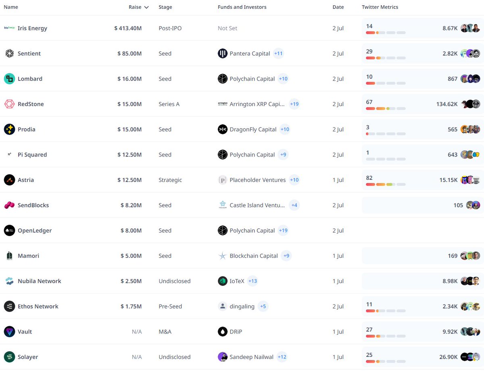Click Sandeep Nailwal's avatar
This screenshot has width=484, height=373.
tap(223, 357)
